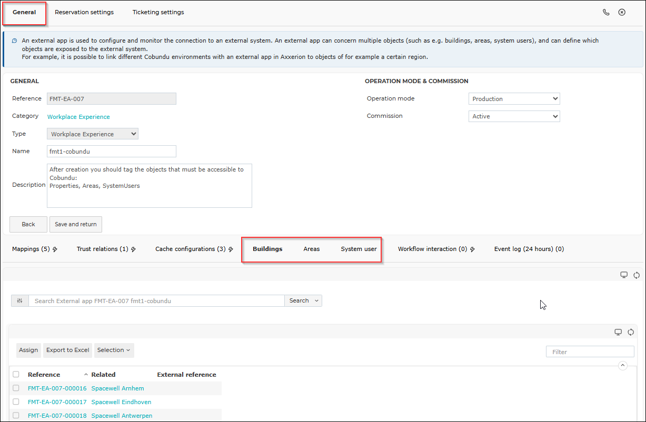Open search filter options icon beside search field

tap(20, 300)
